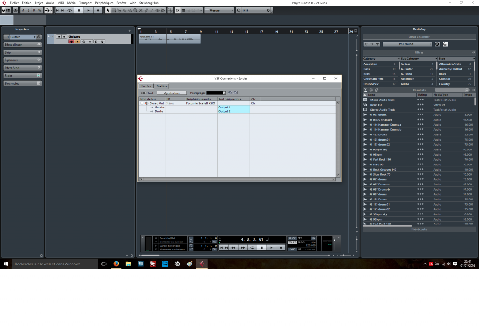This screenshot has height=328, width=479.
Task: Click Stop in the top toolbar
Action: [x=79, y=10]
